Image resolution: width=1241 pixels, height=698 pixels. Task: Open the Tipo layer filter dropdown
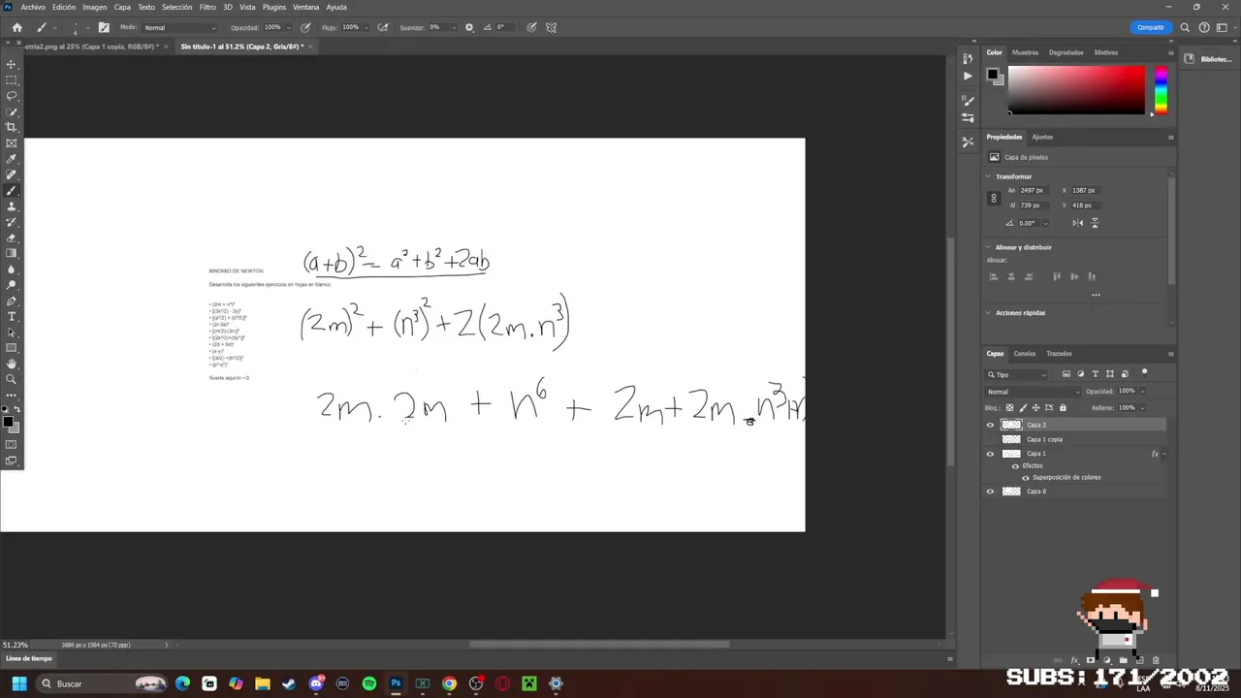[1018, 374]
